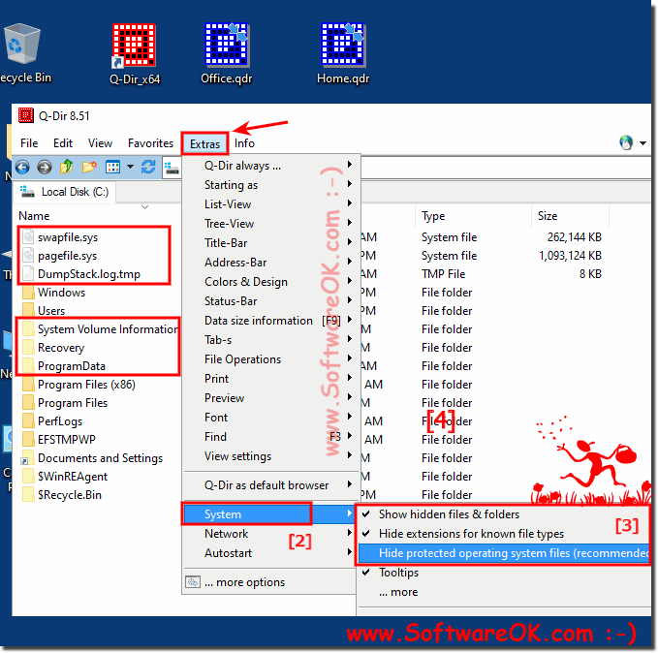Click the Extras menu
The image size is (658, 653).
(204, 144)
